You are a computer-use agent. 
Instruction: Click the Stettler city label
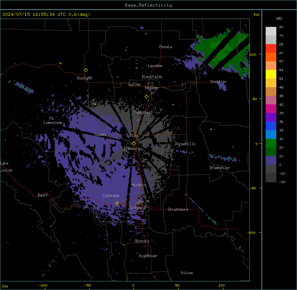[218, 82]
